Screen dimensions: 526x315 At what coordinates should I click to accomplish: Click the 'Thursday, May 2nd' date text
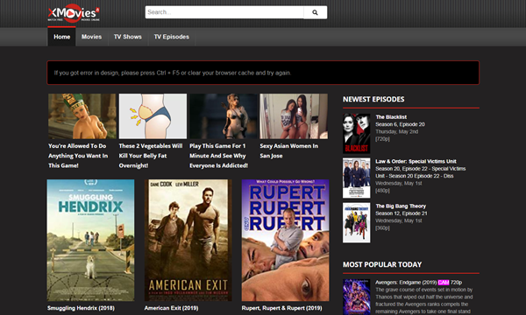[x=397, y=131]
